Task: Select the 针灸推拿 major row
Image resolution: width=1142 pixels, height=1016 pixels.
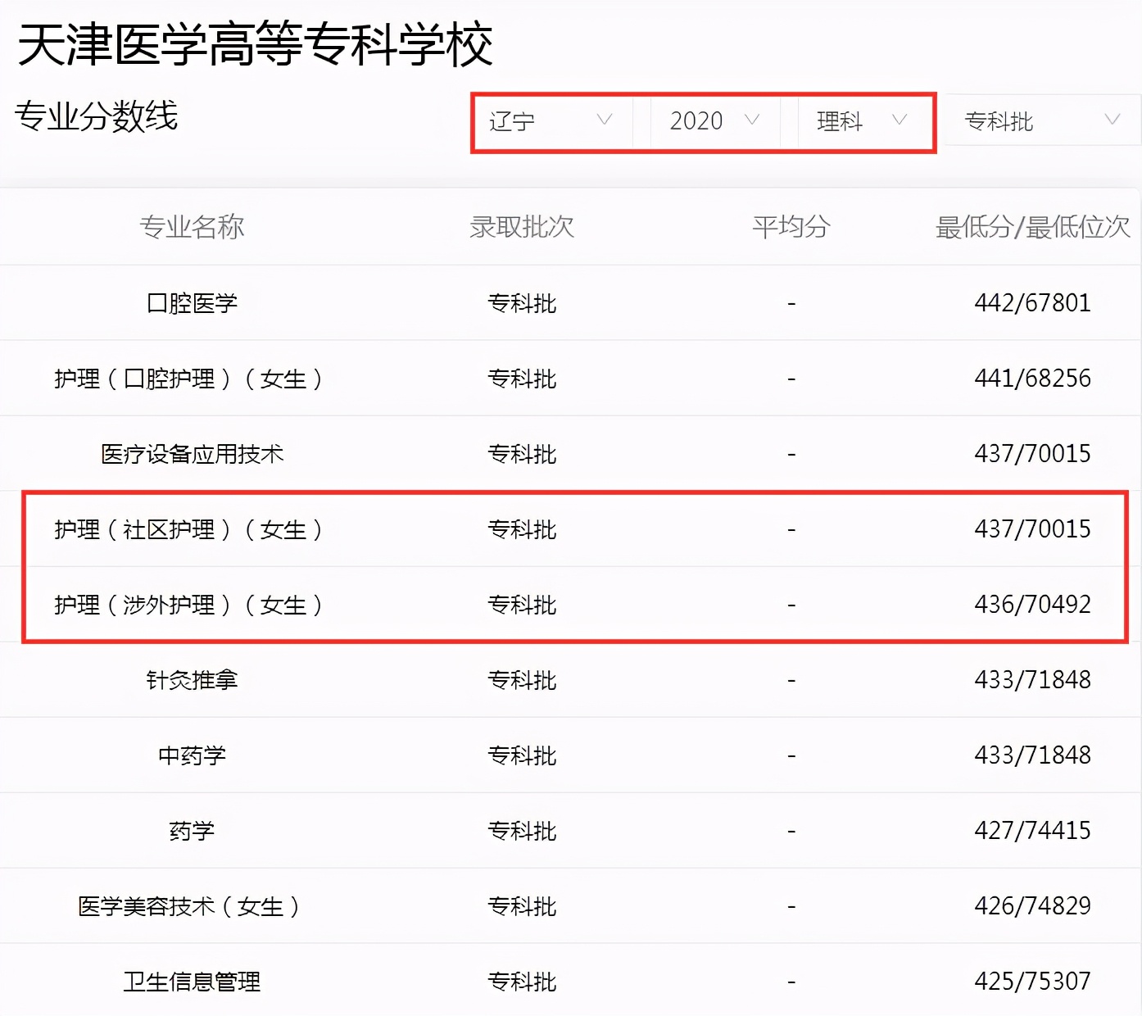Action: click(193, 679)
